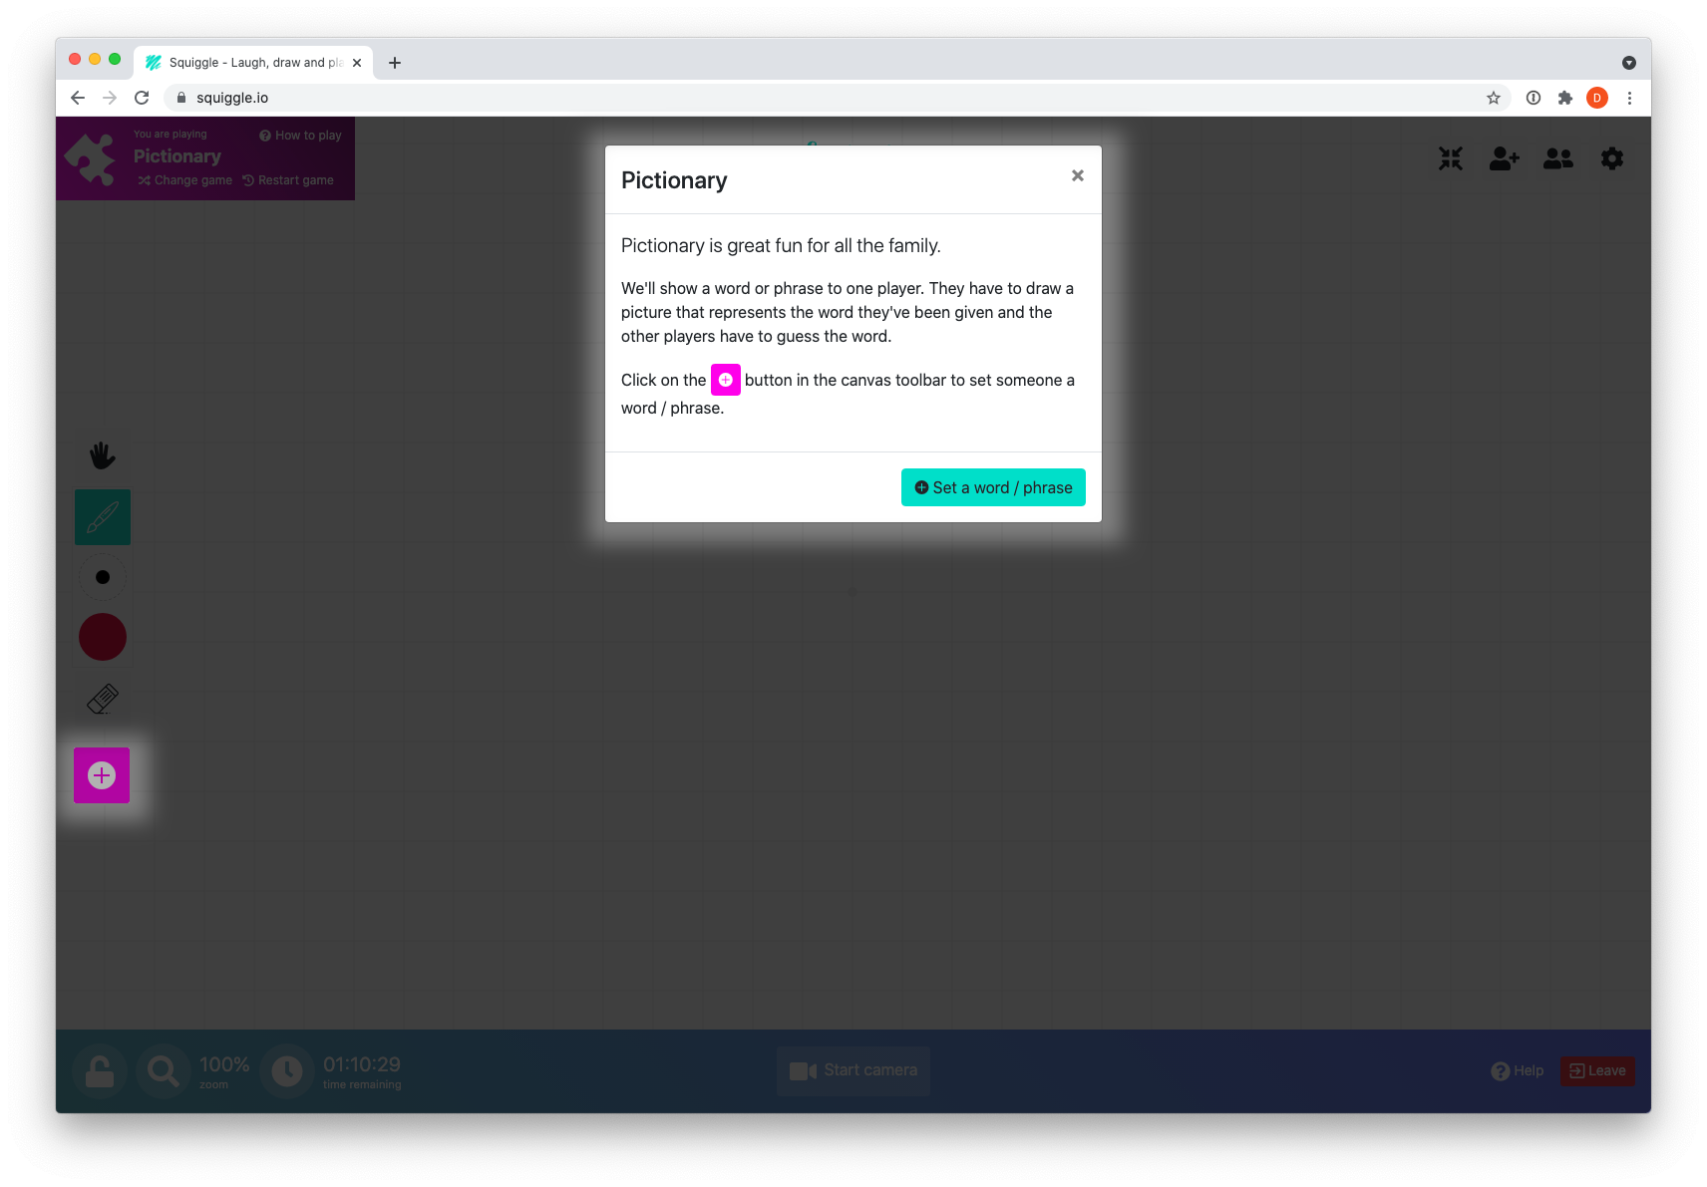Screen dimensions: 1707x1187
Task: Open a new browser tab
Action: pyautogui.click(x=395, y=63)
